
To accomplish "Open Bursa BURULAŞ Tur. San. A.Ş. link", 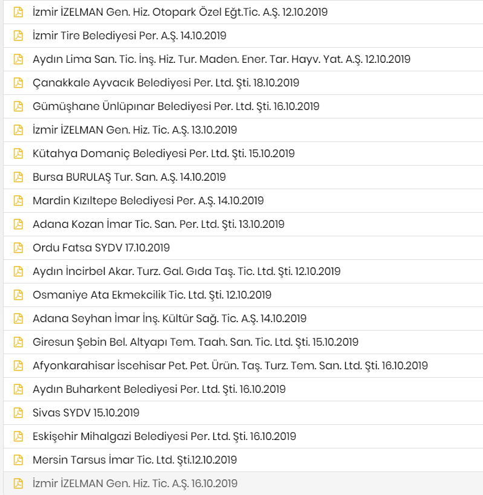I will pyautogui.click(x=129, y=177).
